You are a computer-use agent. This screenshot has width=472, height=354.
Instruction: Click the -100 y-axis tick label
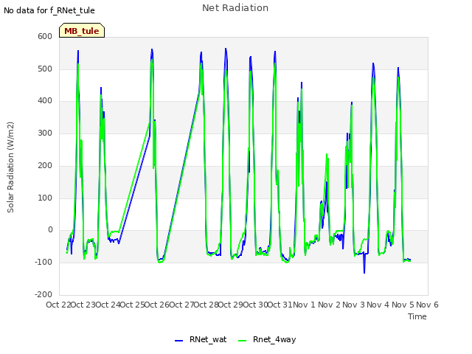coord(44,263)
